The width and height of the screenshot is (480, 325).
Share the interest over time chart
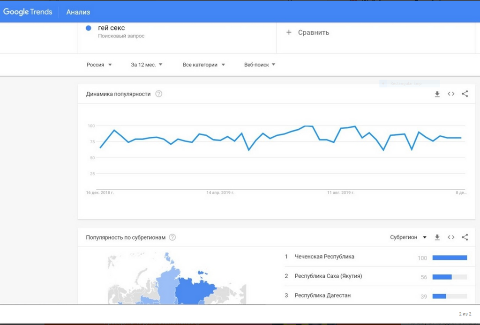click(x=465, y=94)
